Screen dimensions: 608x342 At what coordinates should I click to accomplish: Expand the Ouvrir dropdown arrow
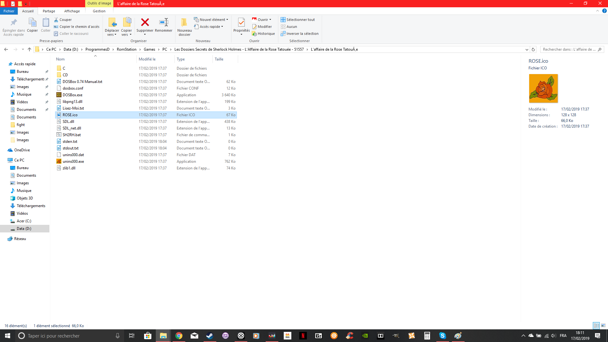tap(270, 20)
